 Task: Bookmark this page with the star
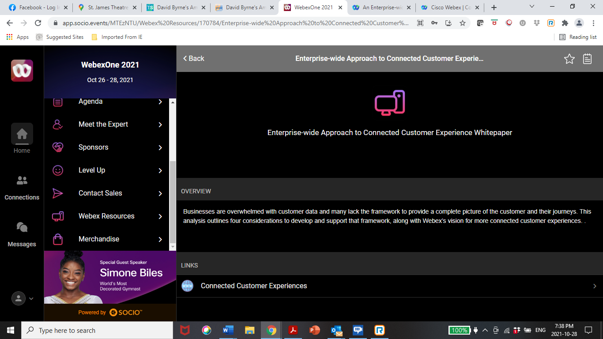pyautogui.click(x=462, y=23)
